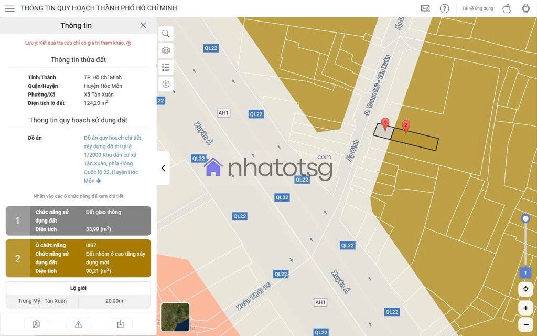Collapse the info side panel with chevron
The height and width of the screenshot is (336, 537).
tap(163, 168)
